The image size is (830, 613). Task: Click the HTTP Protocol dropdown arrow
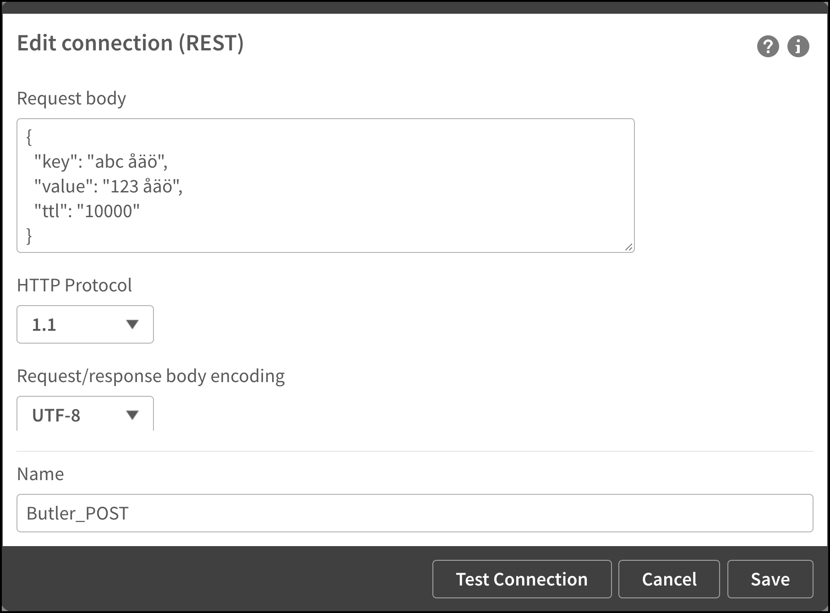click(132, 324)
